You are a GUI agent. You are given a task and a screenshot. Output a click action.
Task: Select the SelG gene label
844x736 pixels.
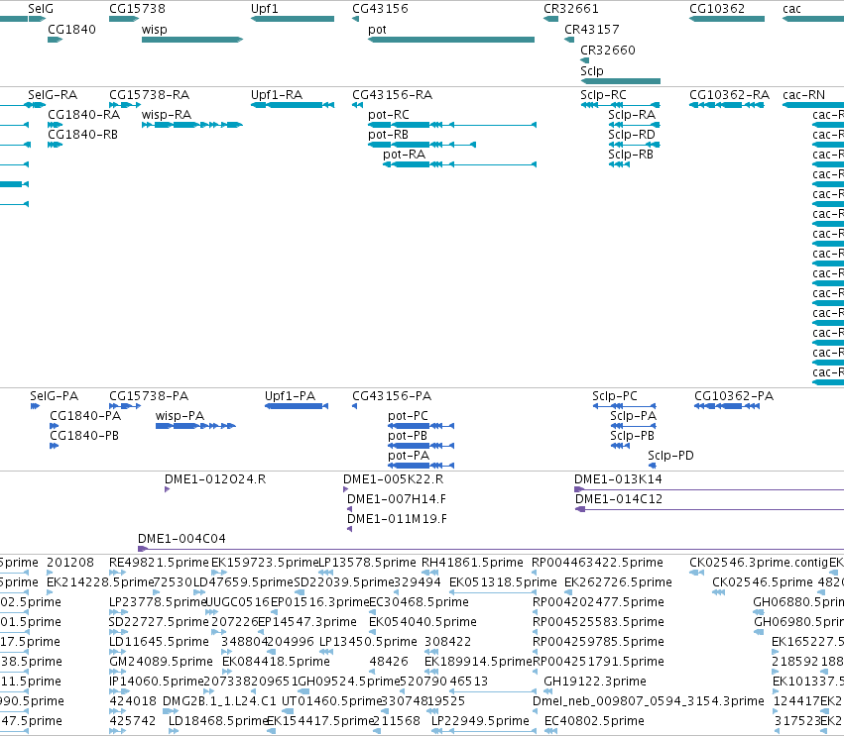tap(41, 9)
